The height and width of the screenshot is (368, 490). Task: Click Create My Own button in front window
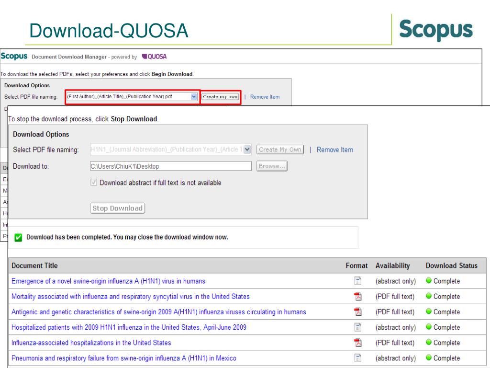coord(280,149)
